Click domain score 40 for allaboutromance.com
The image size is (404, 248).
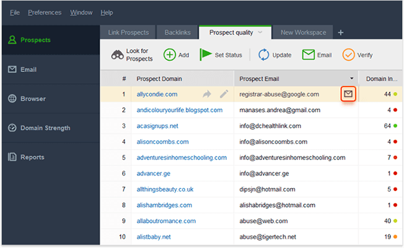coord(387,221)
